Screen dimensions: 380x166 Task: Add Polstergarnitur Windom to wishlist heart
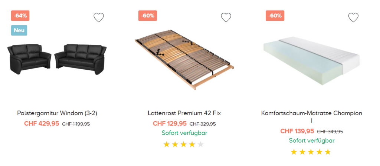tap(99, 17)
